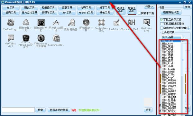This screenshot has width=193, height=116.
Task: Click the 搜索 search button
Action: 41,110
